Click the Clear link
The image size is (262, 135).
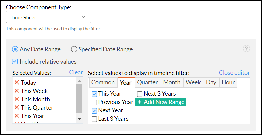76,72
